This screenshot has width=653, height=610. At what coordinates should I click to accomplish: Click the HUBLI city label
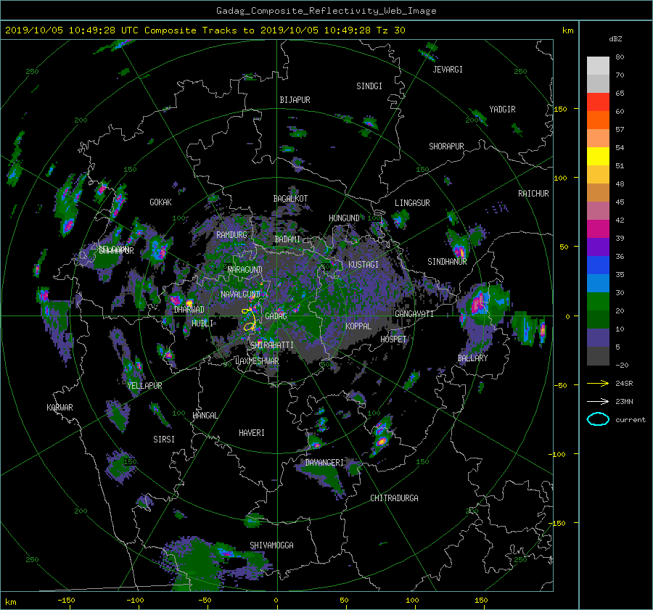pyautogui.click(x=202, y=323)
